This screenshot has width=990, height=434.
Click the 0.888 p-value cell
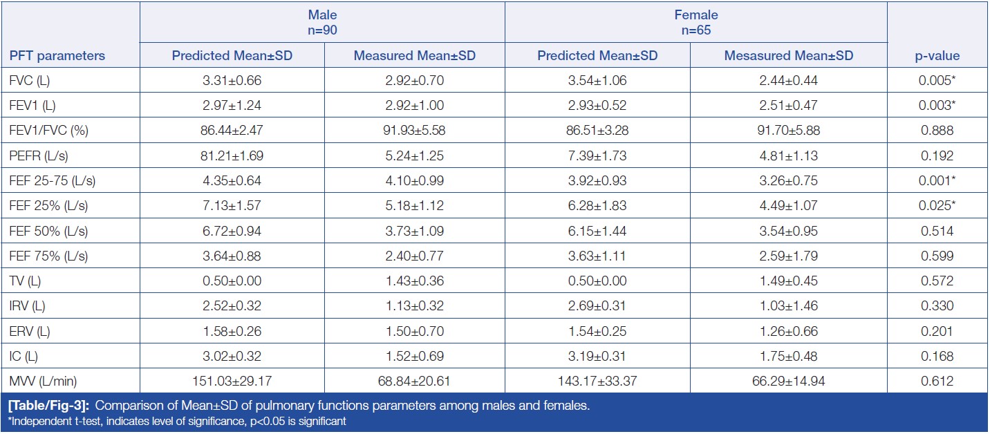(937, 131)
